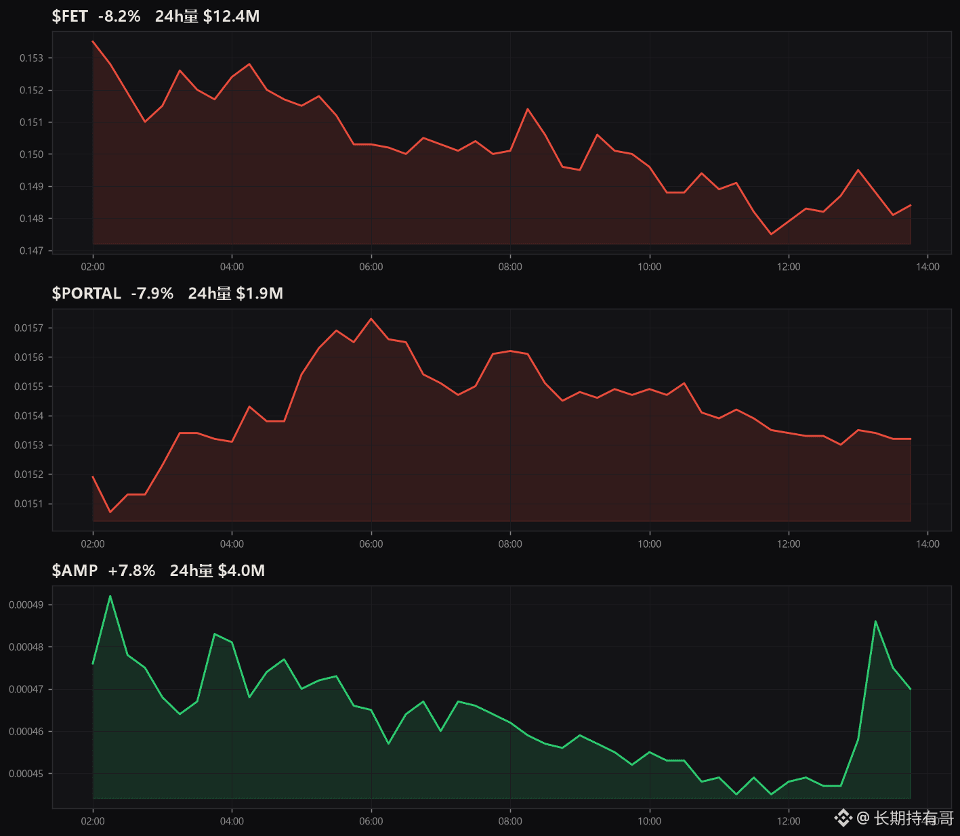Click the 24h volume $12.4M text
Viewport: 960px width, 836px height.
[x=207, y=16]
